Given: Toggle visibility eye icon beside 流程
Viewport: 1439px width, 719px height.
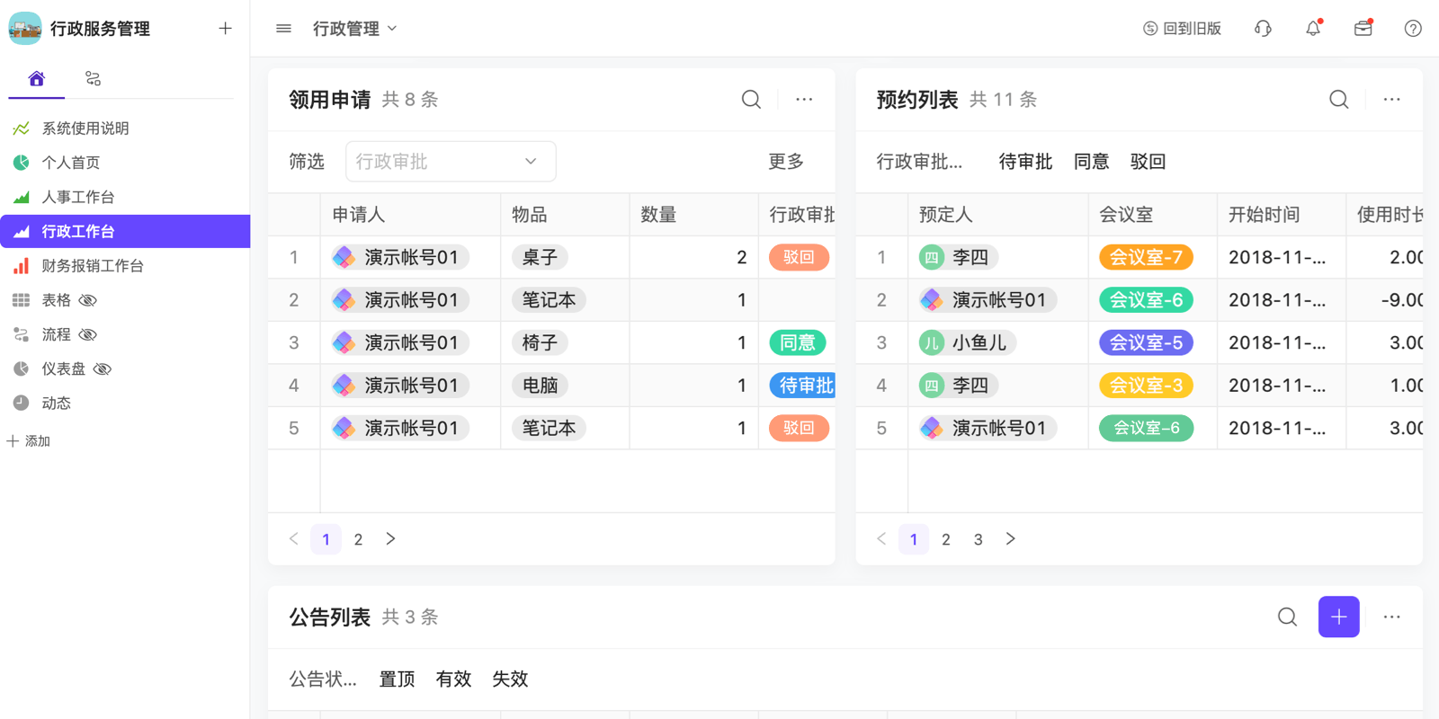Looking at the screenshot, I should [x=88, y=334].
